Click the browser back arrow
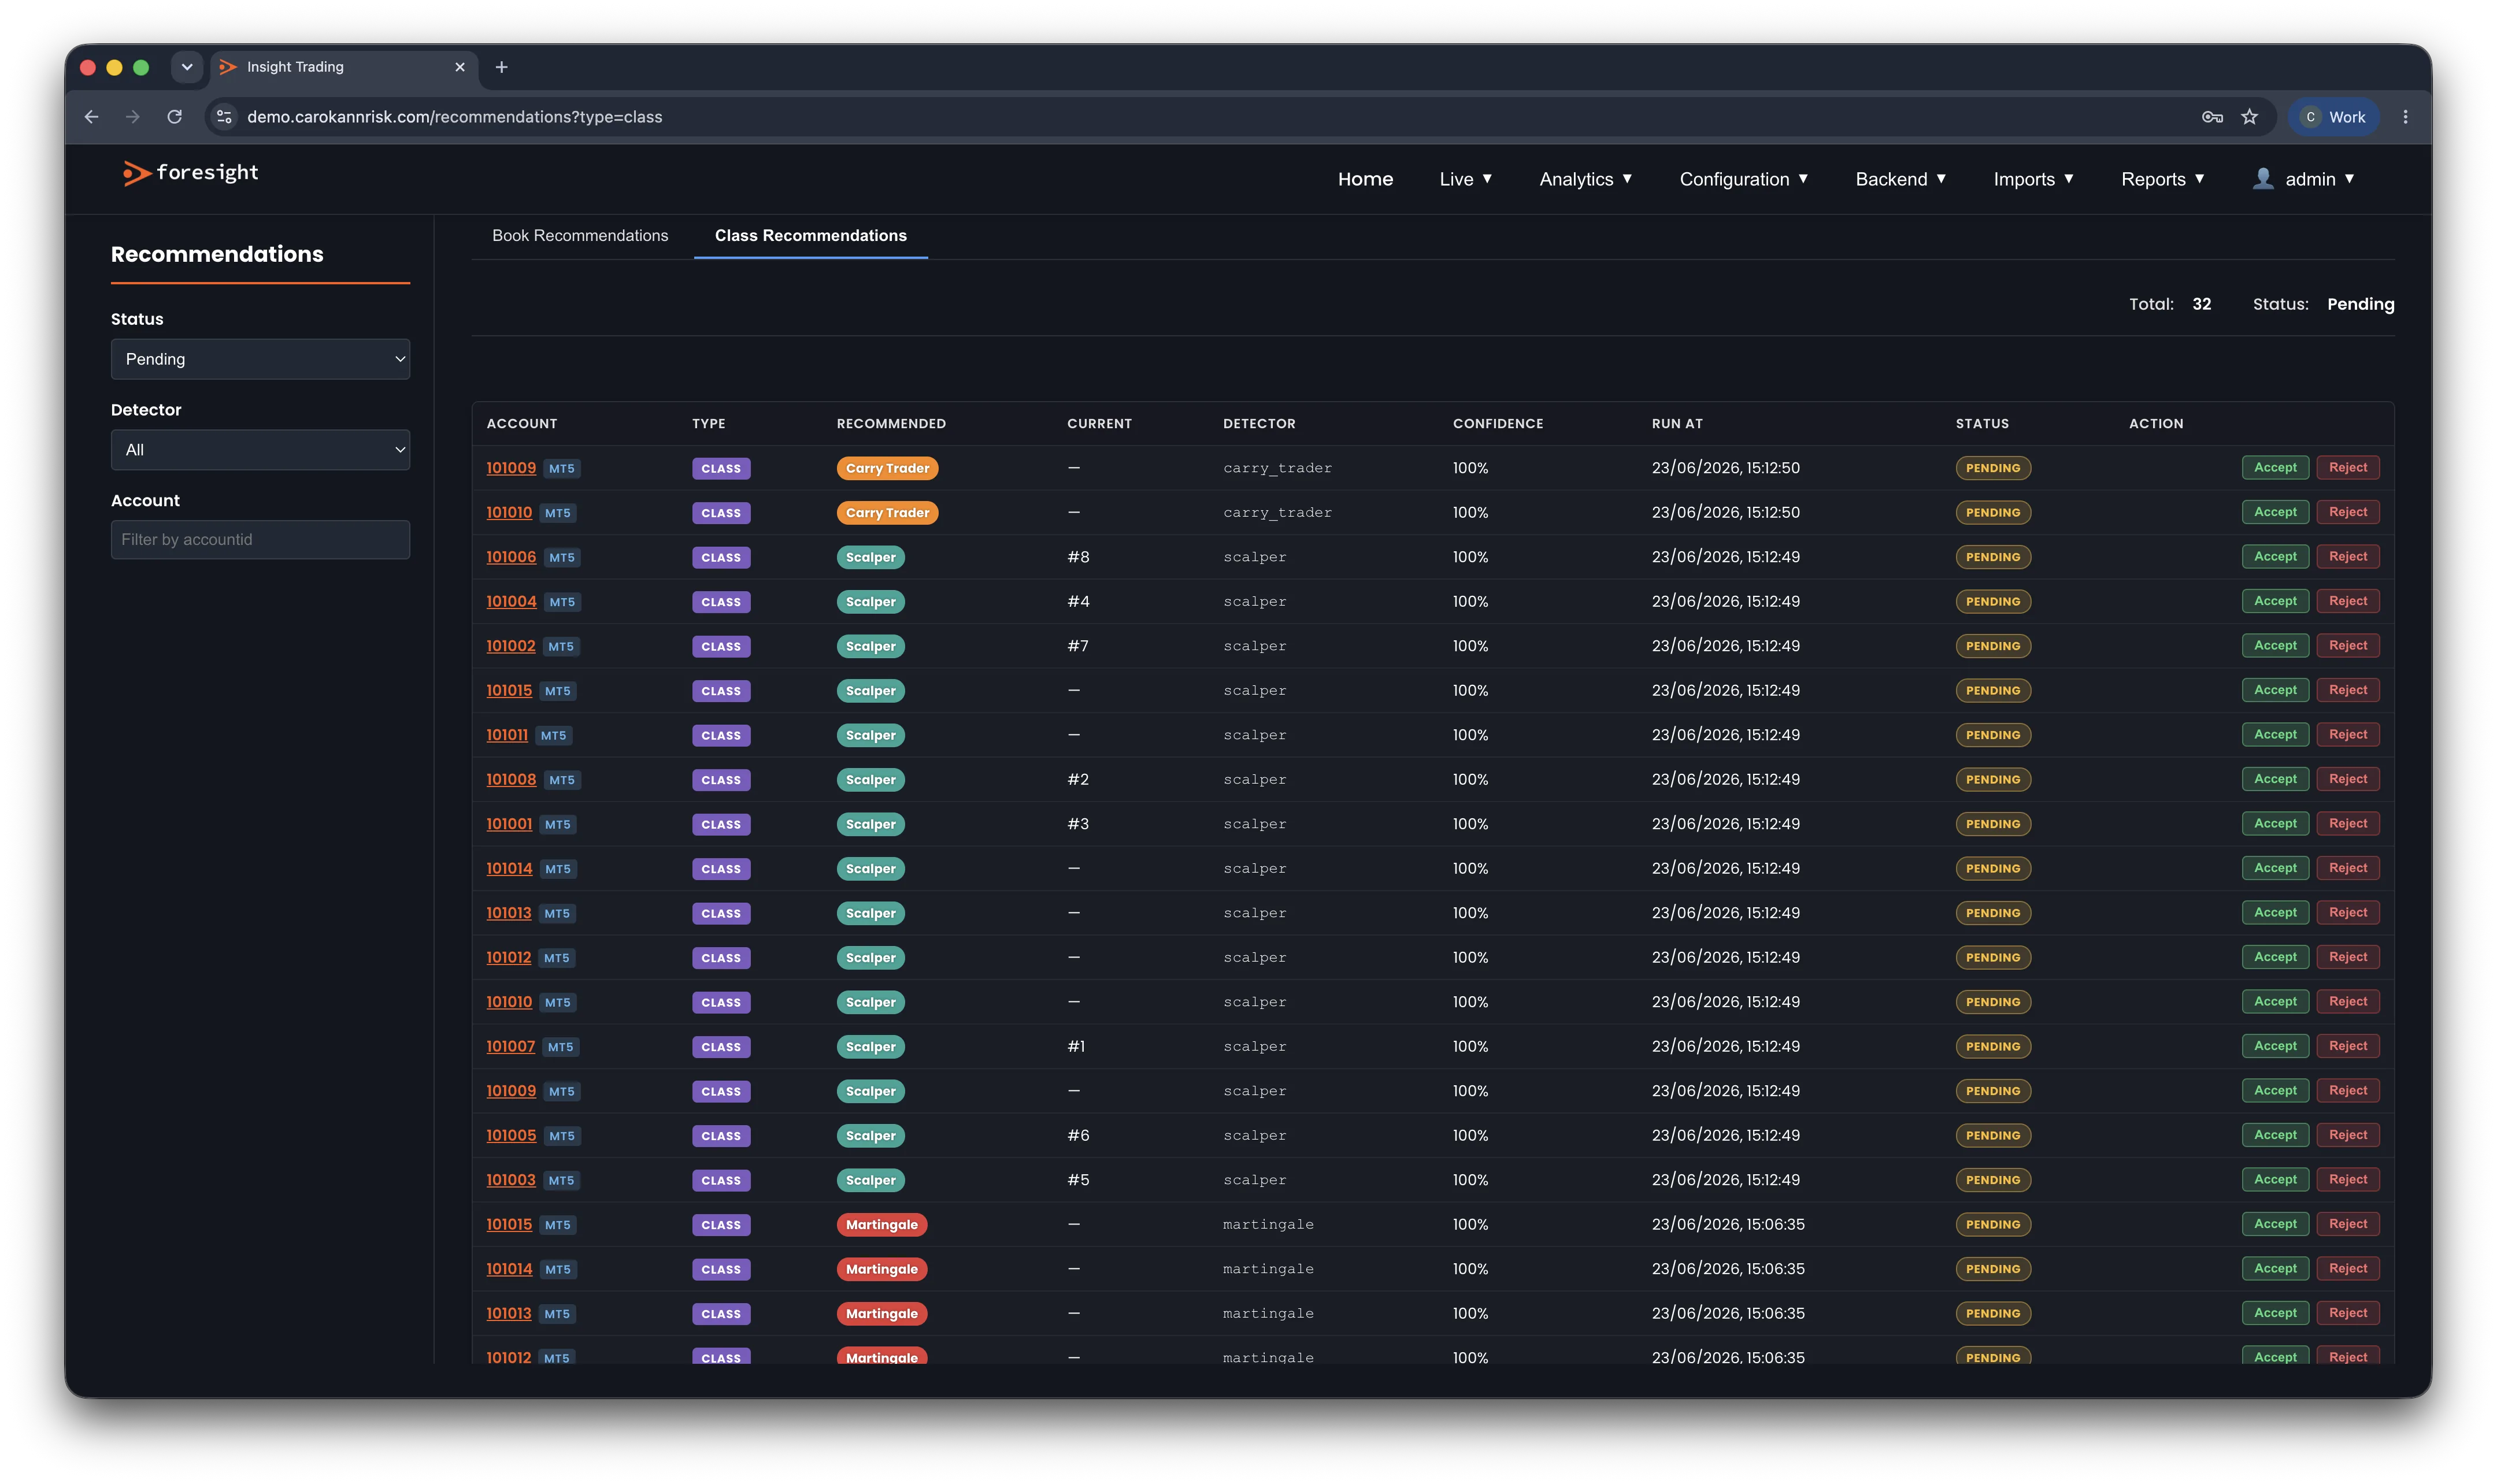 coord(92,117)
